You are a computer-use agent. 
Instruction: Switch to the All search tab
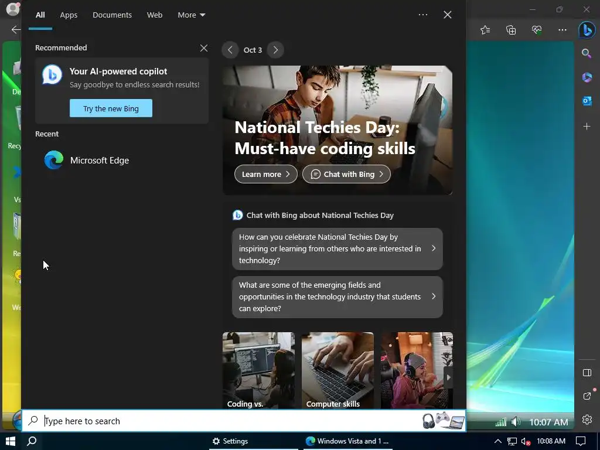(40, 15)
